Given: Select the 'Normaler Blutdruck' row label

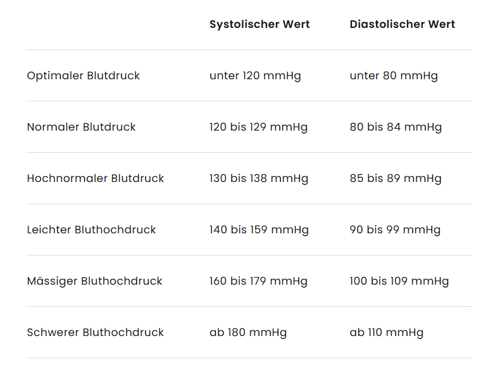Looking at the screenshot, I should 81,127.
